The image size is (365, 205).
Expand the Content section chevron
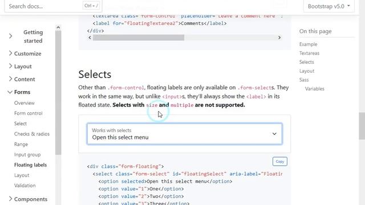click(x=10, y=79)
